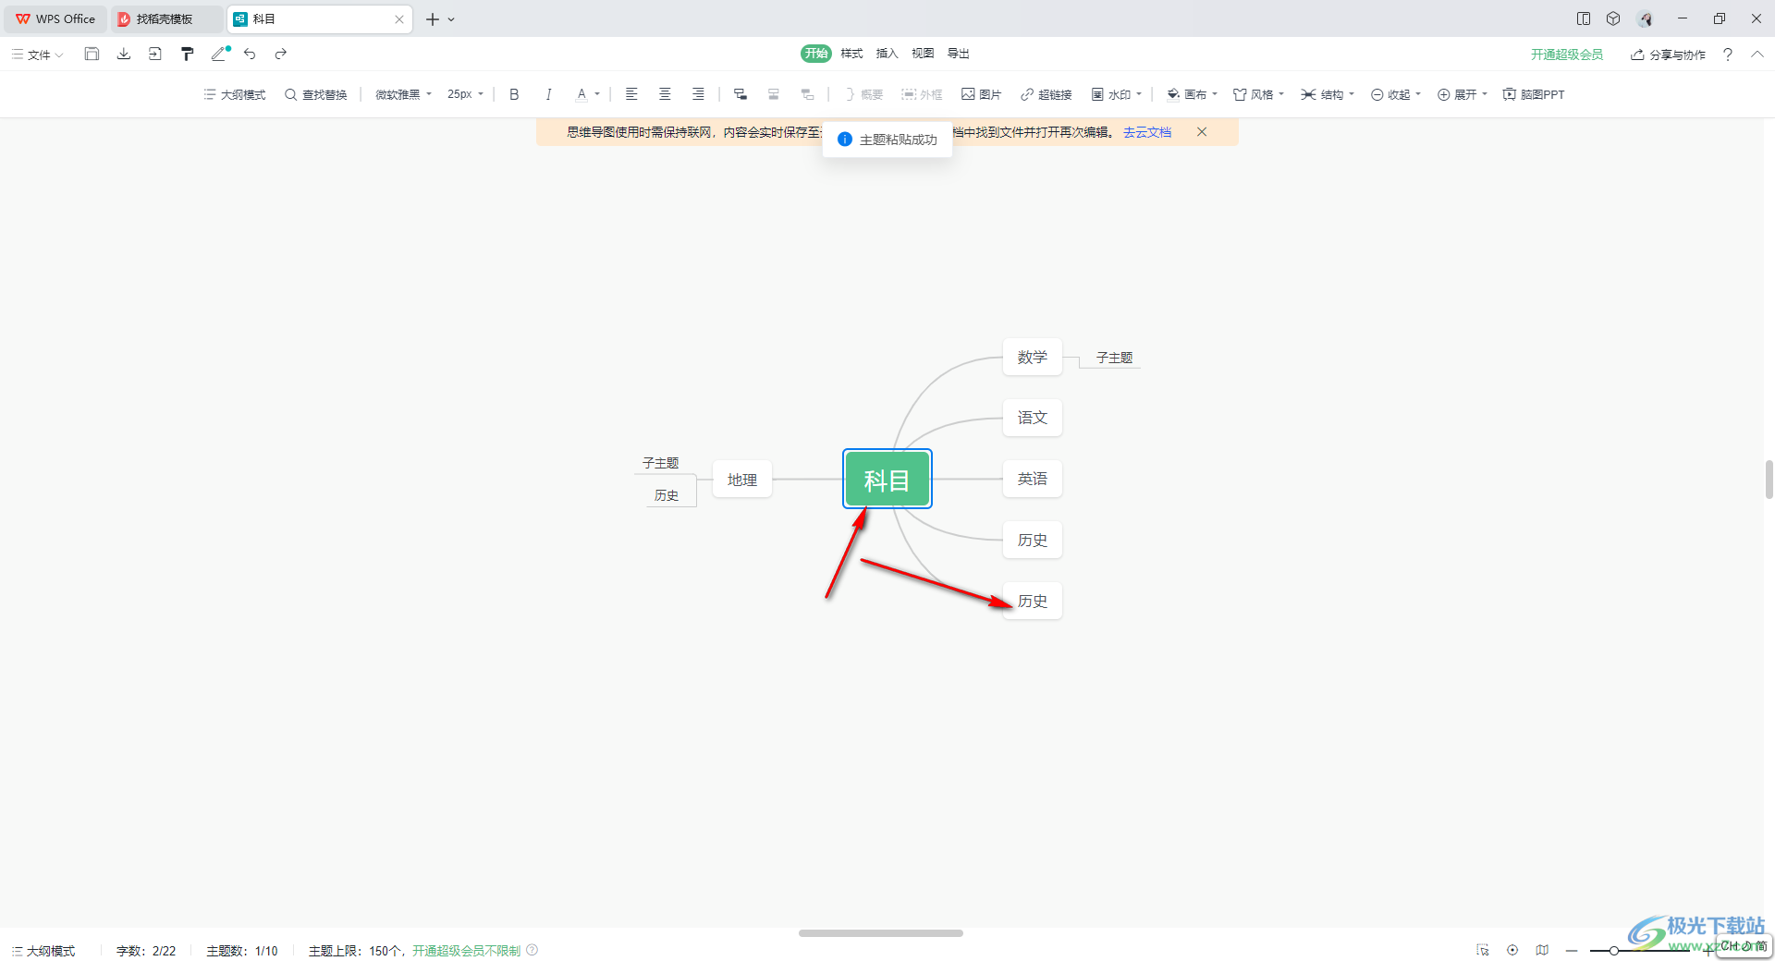Image resolution: width=1775 pixels, height=961 pixels.
Task: Click the 去云文档 link in the banner
Action: point(1146,132)
